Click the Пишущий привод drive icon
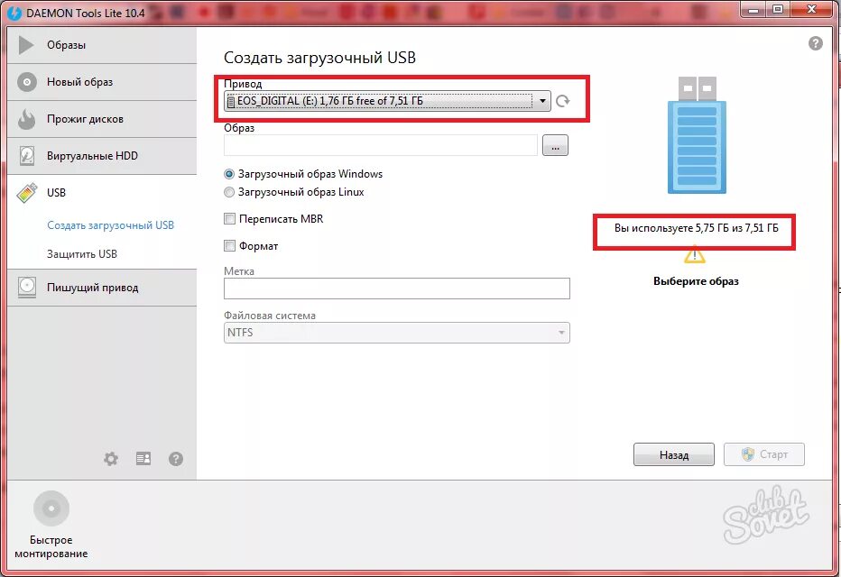The image size is (841, 577). point(27,288)
